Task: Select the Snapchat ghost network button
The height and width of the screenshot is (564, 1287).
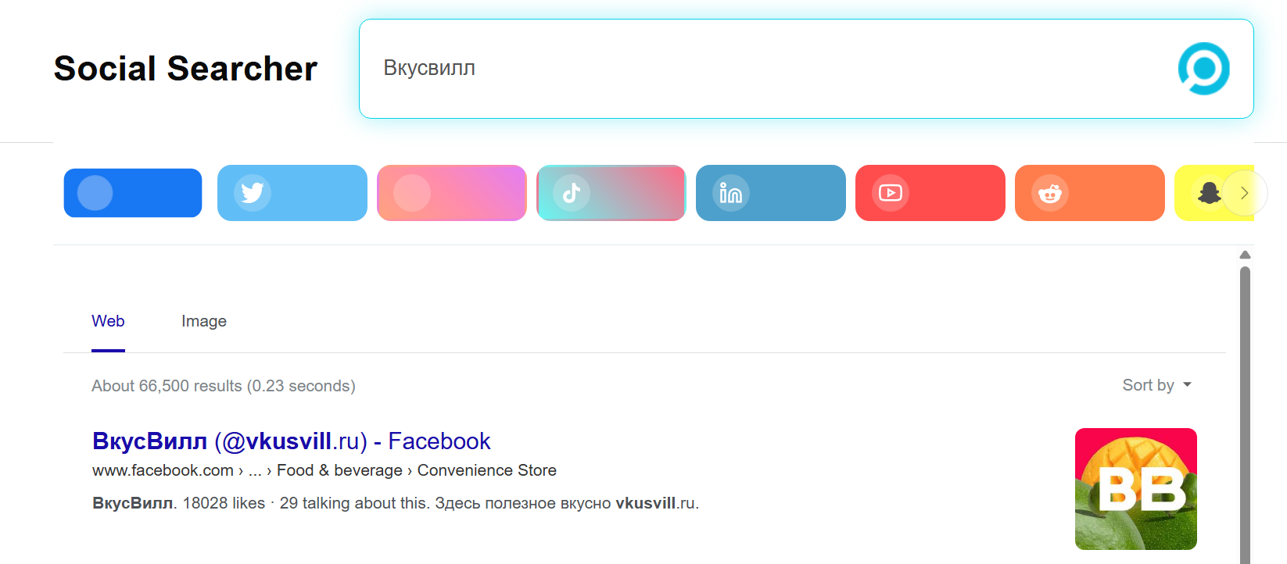Action: pos(1208,193)
